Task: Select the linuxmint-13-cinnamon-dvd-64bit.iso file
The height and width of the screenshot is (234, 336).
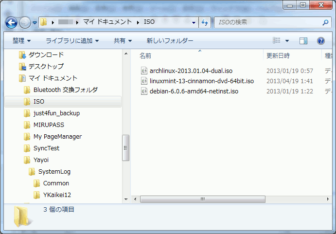Action: click(201, 81)
